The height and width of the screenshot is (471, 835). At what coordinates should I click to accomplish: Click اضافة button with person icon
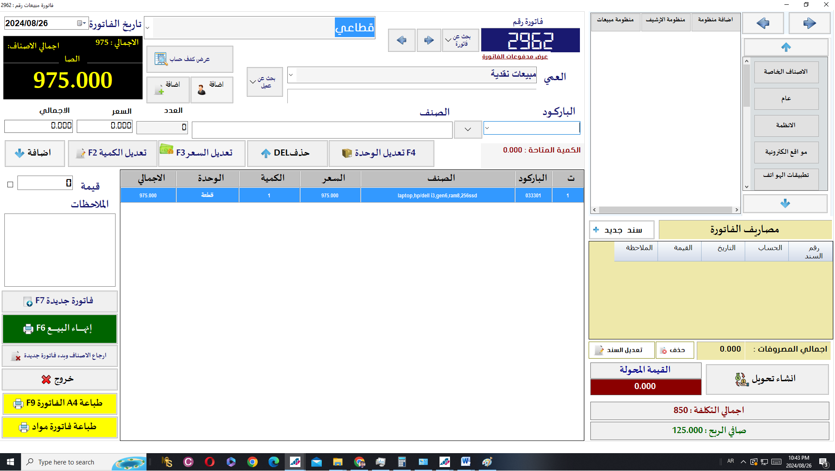click(x=211, y=90)
